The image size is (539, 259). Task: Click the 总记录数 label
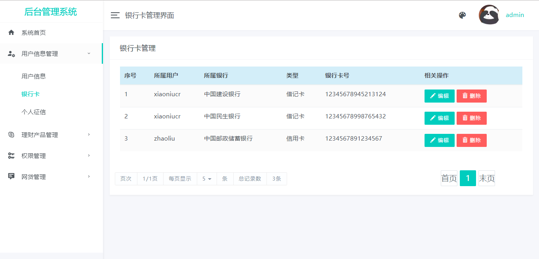pos(250,179)
